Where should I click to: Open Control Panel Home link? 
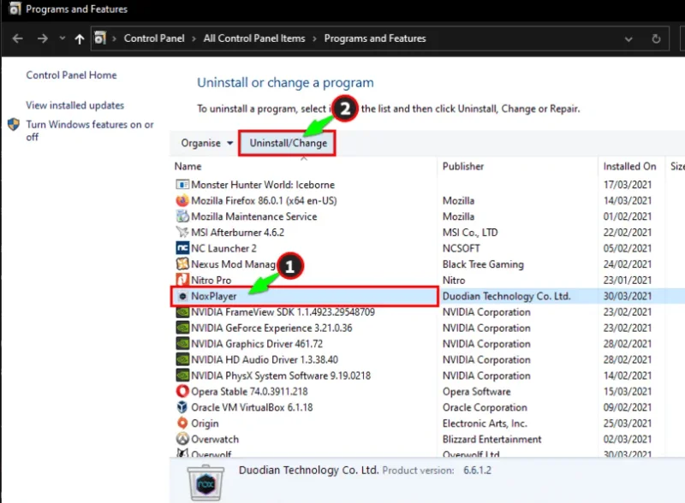pyautogui.click(x=71, y=75)
